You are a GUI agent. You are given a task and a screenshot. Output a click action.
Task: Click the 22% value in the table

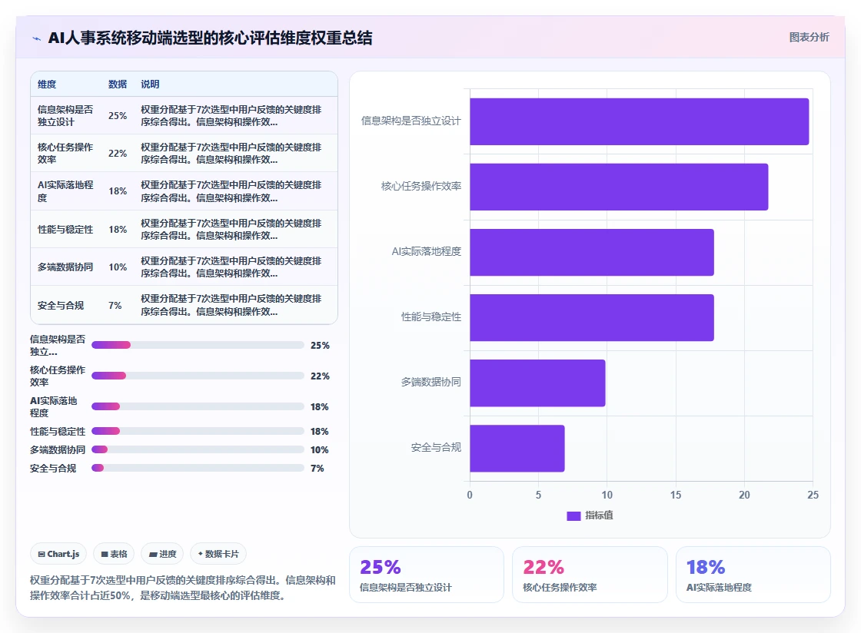pos(118,153)
